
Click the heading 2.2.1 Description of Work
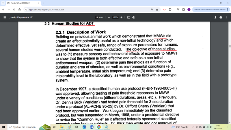[81, 32]
